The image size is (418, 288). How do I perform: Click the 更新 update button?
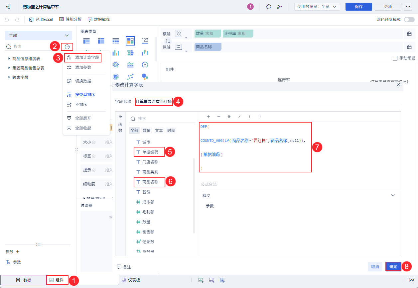[x=388, y=7]
